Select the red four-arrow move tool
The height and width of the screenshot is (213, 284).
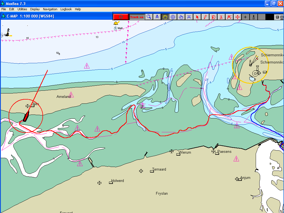(237, 17)
